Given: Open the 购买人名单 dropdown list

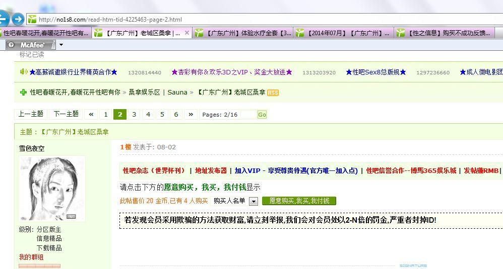Looking at the screenshot, I should (254, 201).
